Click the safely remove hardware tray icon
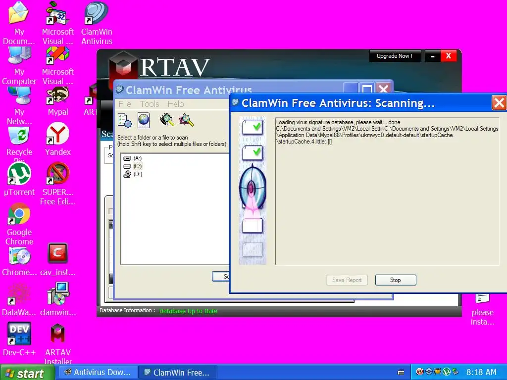The height and width of the screenshot is (380, 507). [456, 372]
